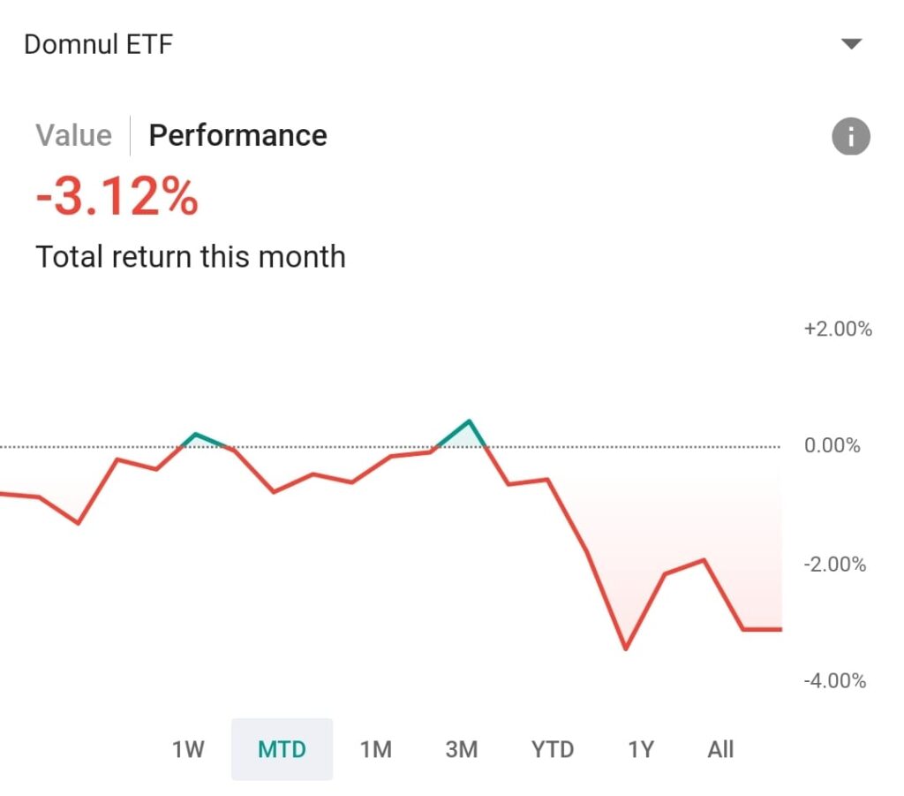Screen dimensions: 904x796
Task: Click the -3.12% return figure
Action: [x=117, y=197]
